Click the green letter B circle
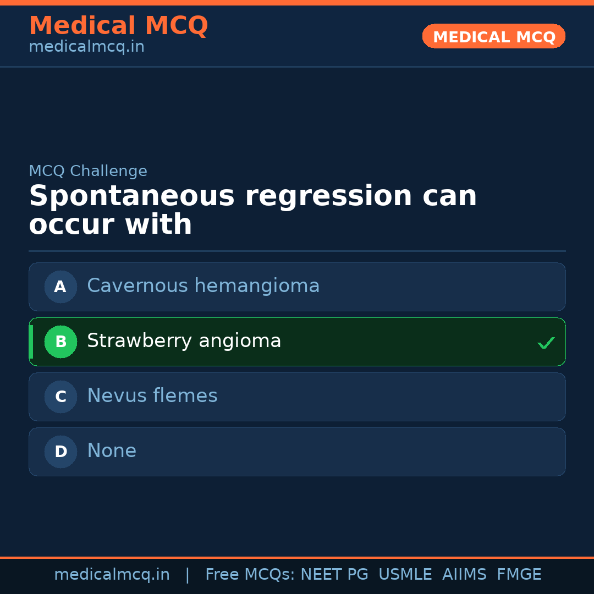Screen dimensions: 594x594 tap(61, 342)
